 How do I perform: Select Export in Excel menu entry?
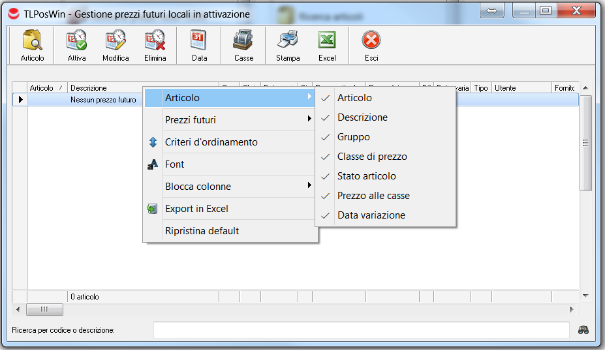click(x=230, y=209)
